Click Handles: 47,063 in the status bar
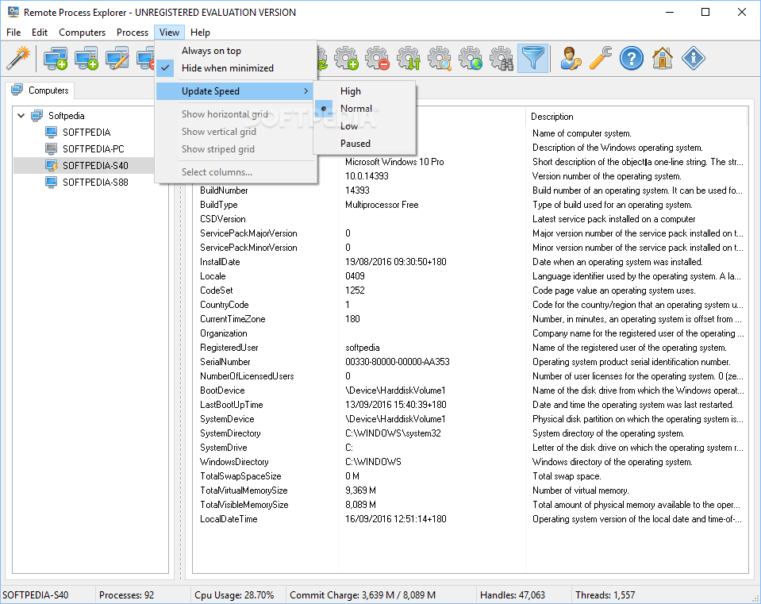This screenshot has height=604, width=761. point(513,594)
